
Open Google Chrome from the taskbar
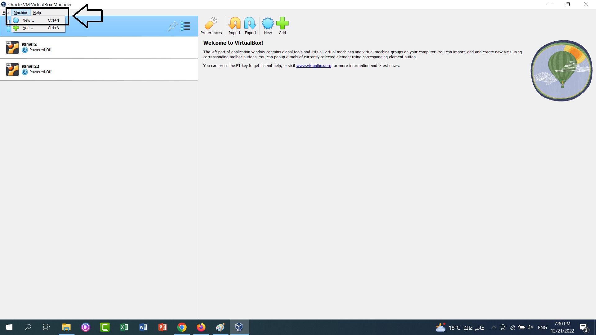point(182,327)
